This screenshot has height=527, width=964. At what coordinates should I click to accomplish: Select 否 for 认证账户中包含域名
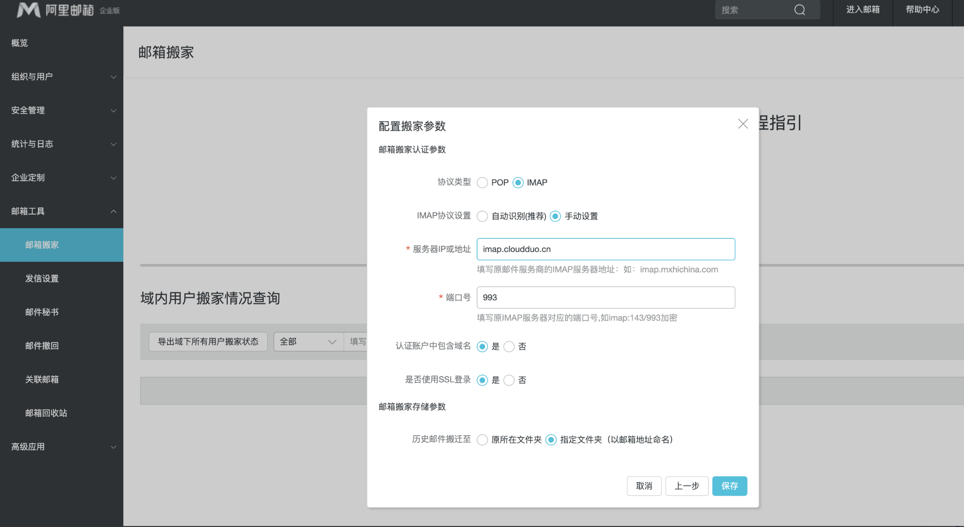click(509, 347)
